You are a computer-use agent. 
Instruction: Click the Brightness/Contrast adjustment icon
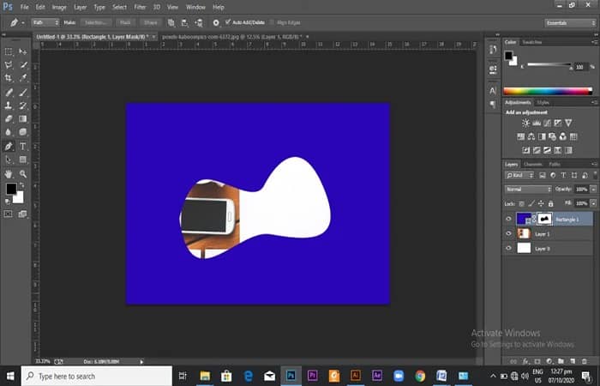tap(526, 123)
